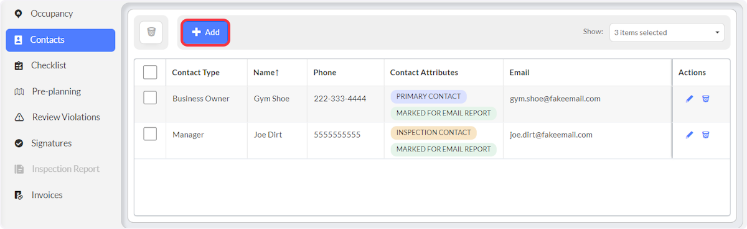Click the Signatures checkmark icon
The image size is (747, 229).
19,143
